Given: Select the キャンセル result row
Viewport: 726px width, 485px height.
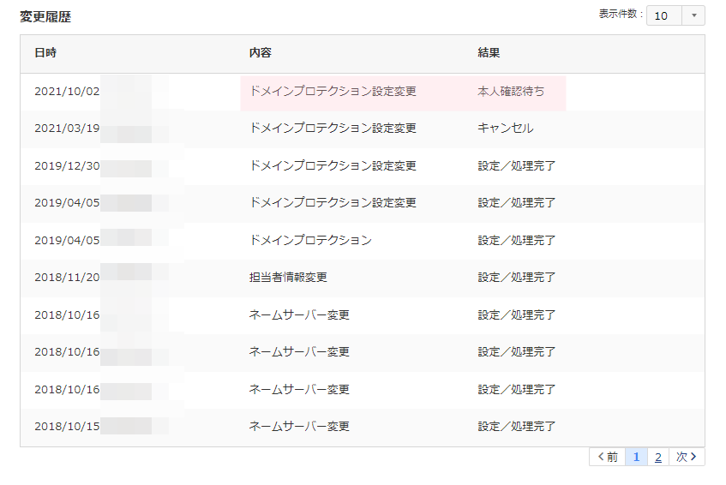Looking at the screenshot, I should point(363,129).
